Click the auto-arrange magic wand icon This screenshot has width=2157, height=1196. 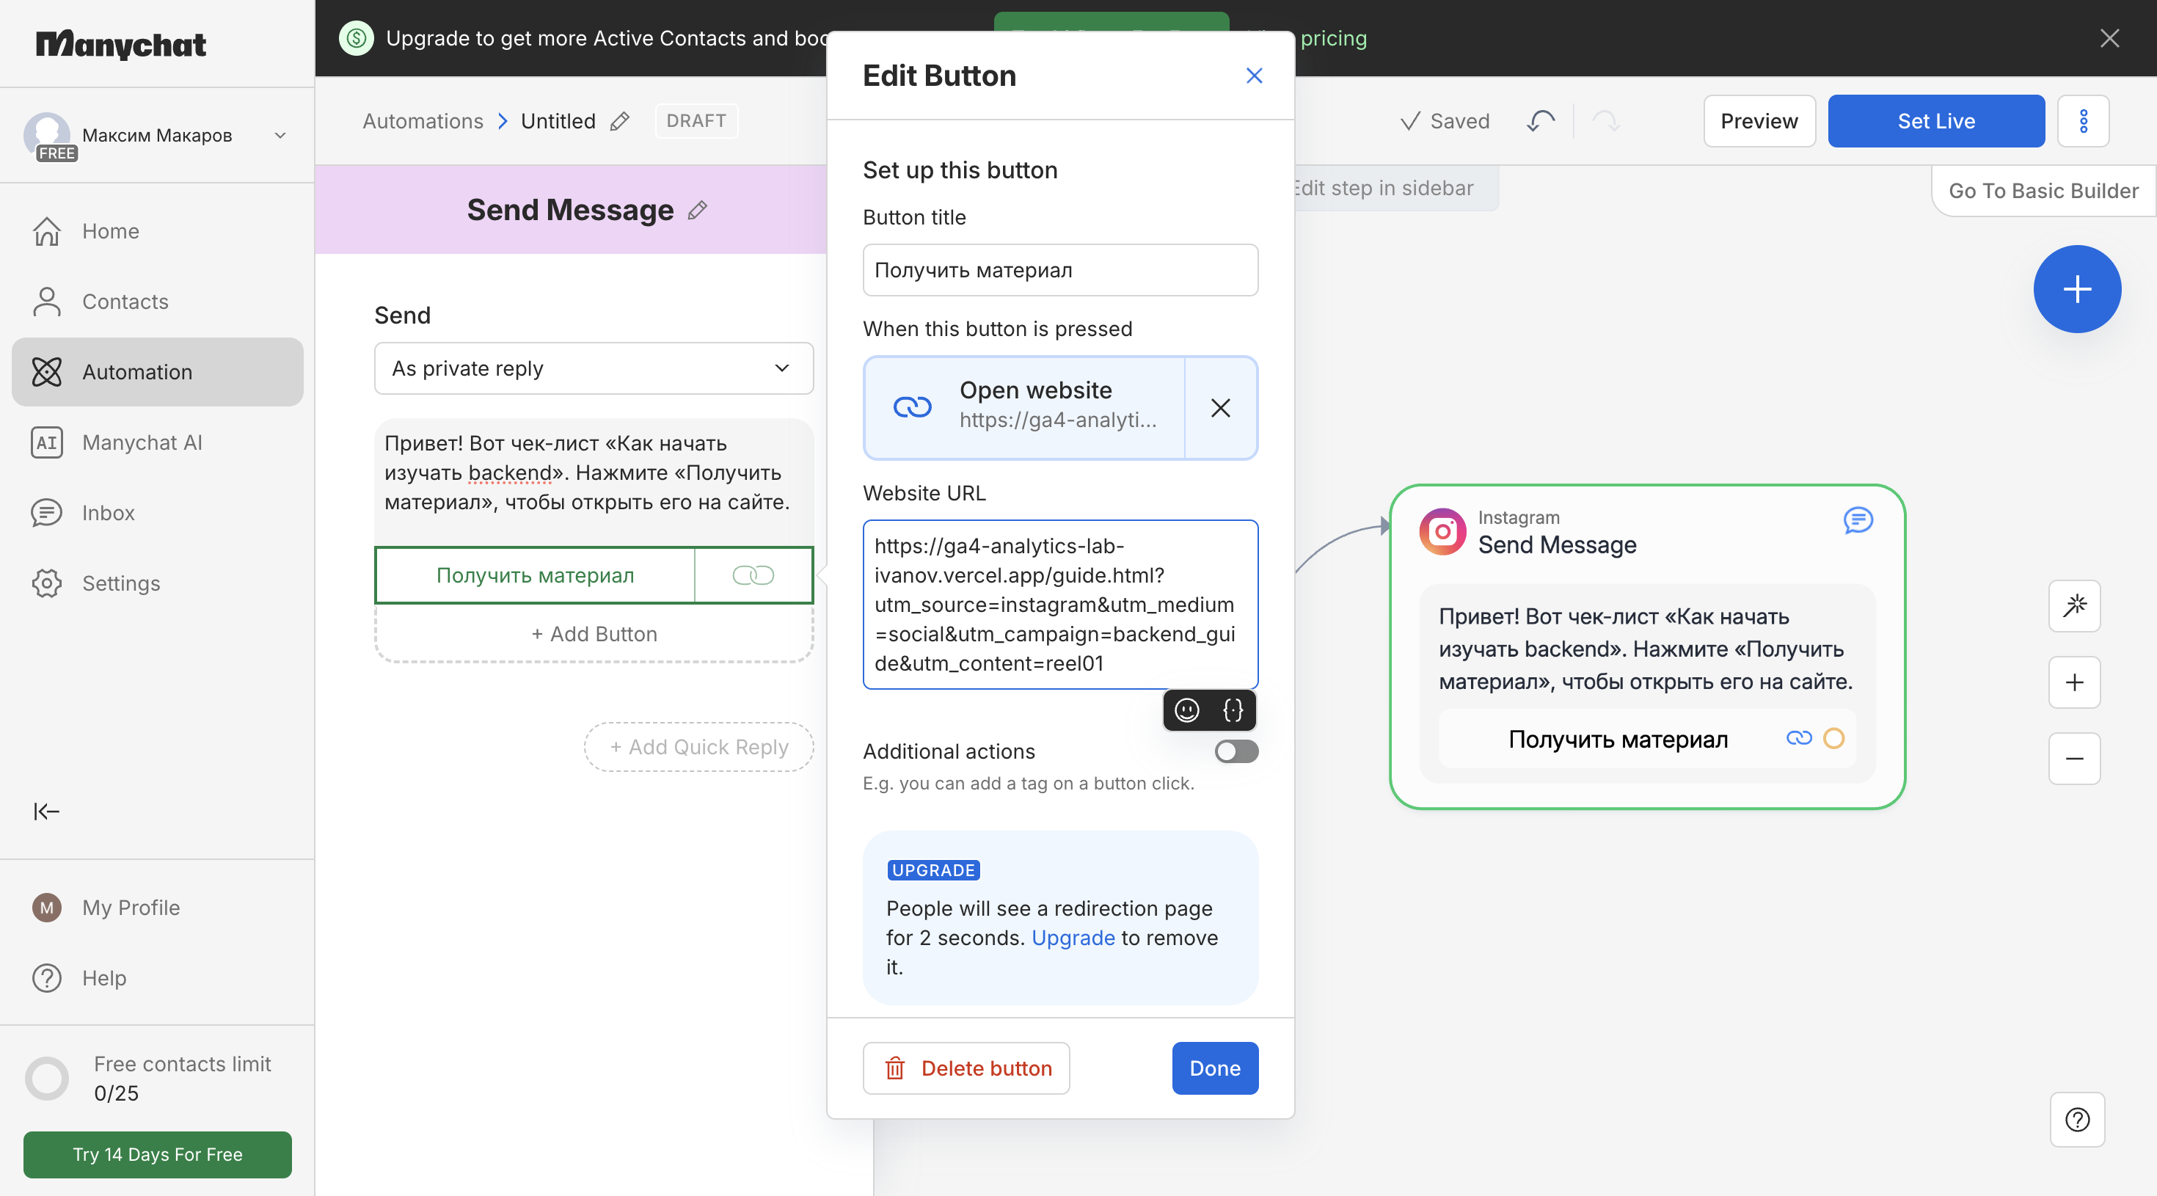point(2074,605)
